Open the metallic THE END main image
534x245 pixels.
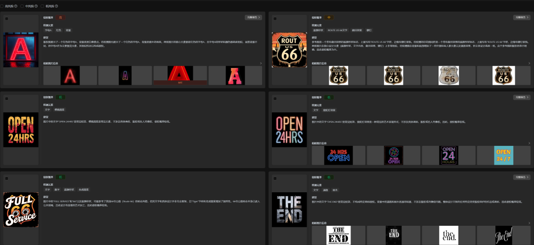(x=289, y=210)
